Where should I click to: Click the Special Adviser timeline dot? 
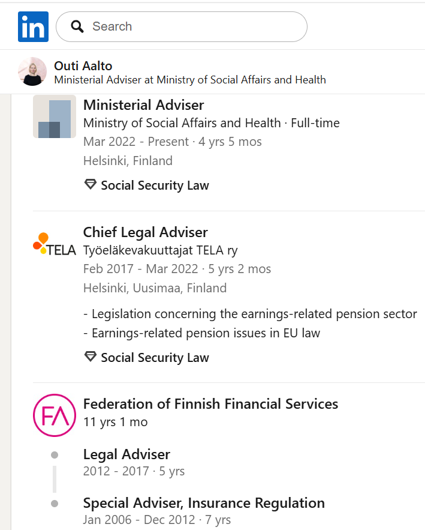click(55, 504)
